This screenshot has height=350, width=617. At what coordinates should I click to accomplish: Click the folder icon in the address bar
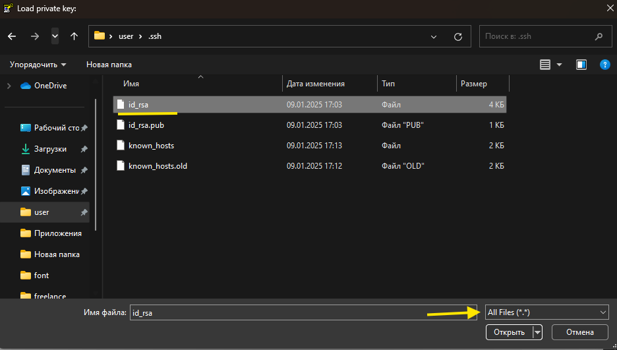[100, 36]
